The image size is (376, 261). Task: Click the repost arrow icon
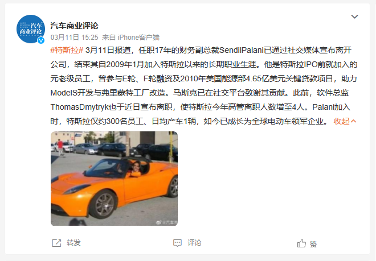(56, 243)
